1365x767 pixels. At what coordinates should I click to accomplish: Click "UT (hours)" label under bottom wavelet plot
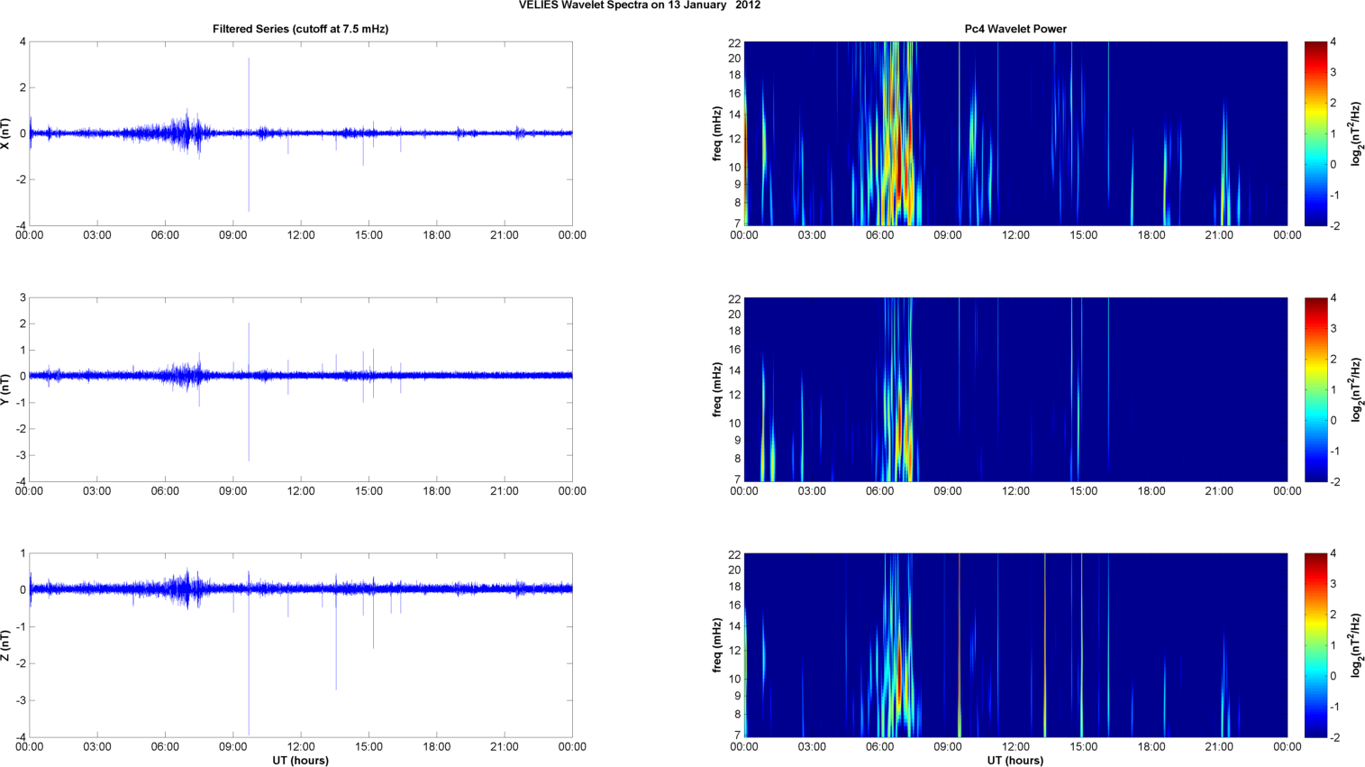click(x=1015, y=760)
